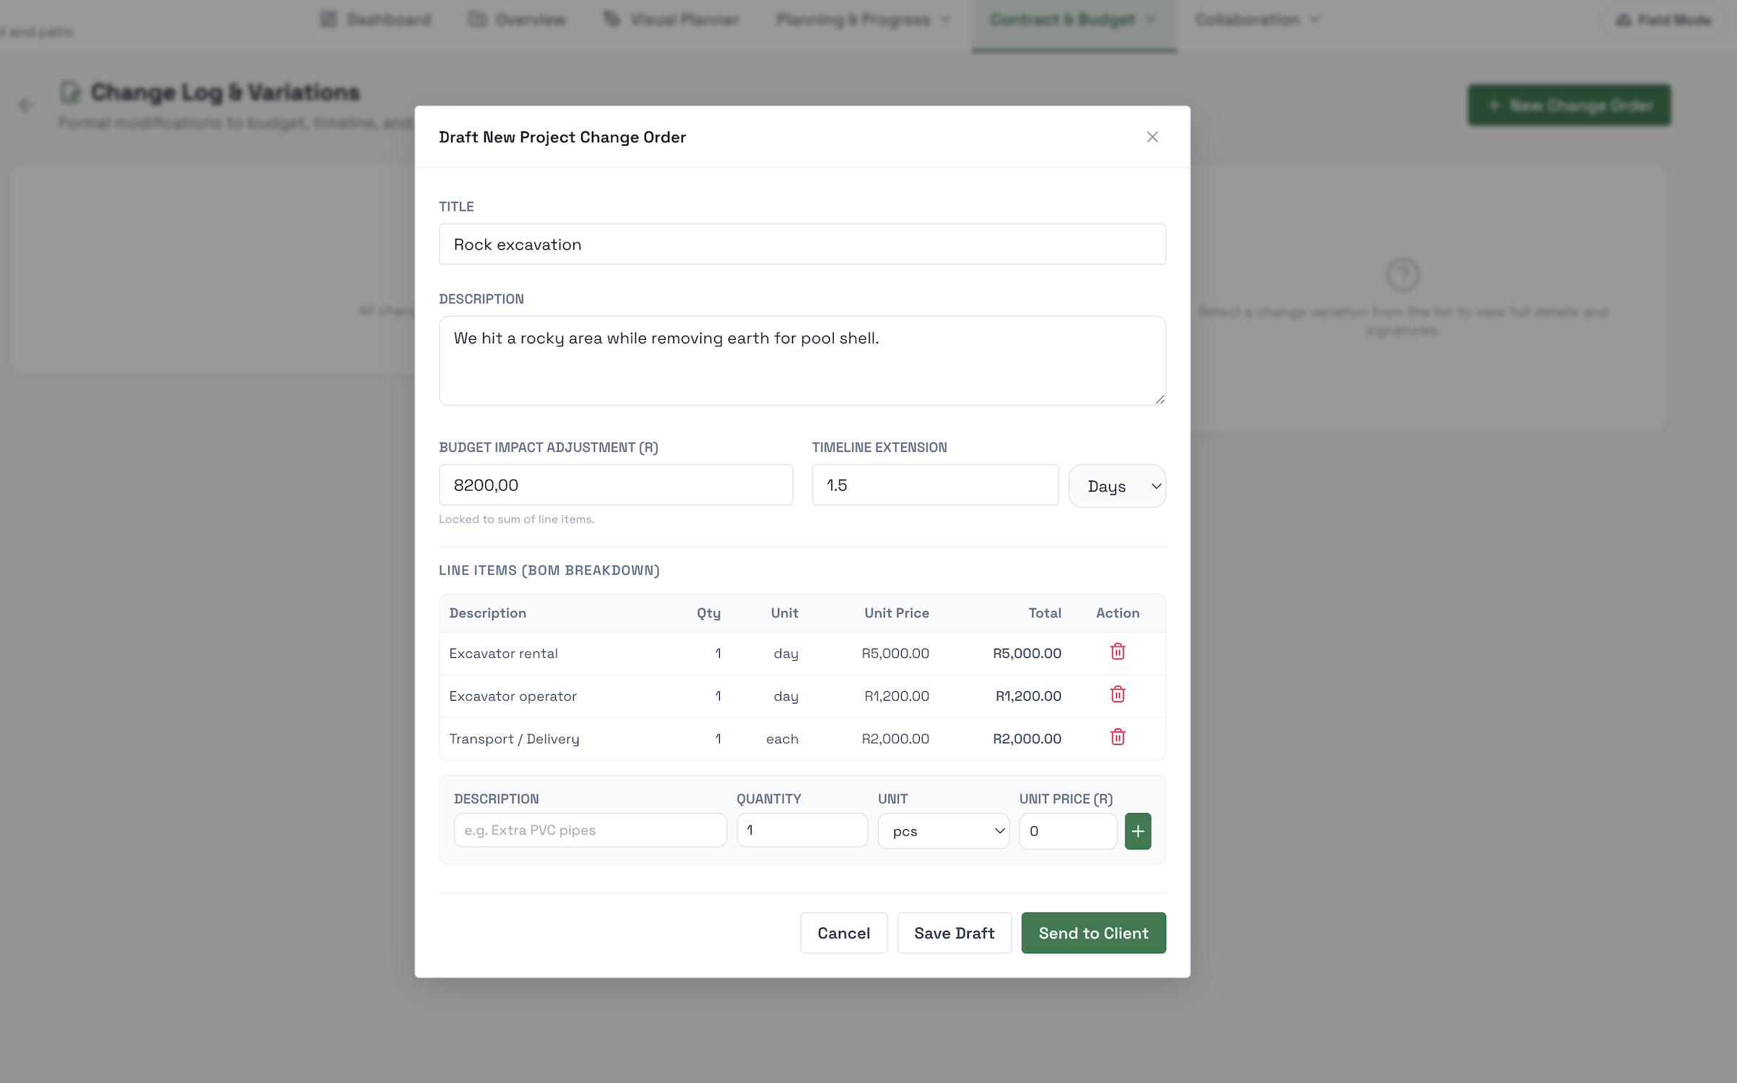Click the Unit Price (R) input
This screenshot has height=1083, width=1737.
point(1068,831)
